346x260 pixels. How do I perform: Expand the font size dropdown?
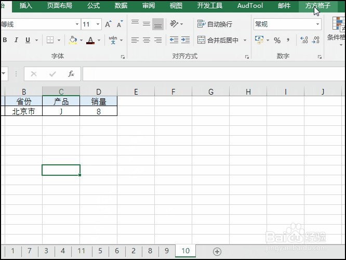(x=98, y=24)
